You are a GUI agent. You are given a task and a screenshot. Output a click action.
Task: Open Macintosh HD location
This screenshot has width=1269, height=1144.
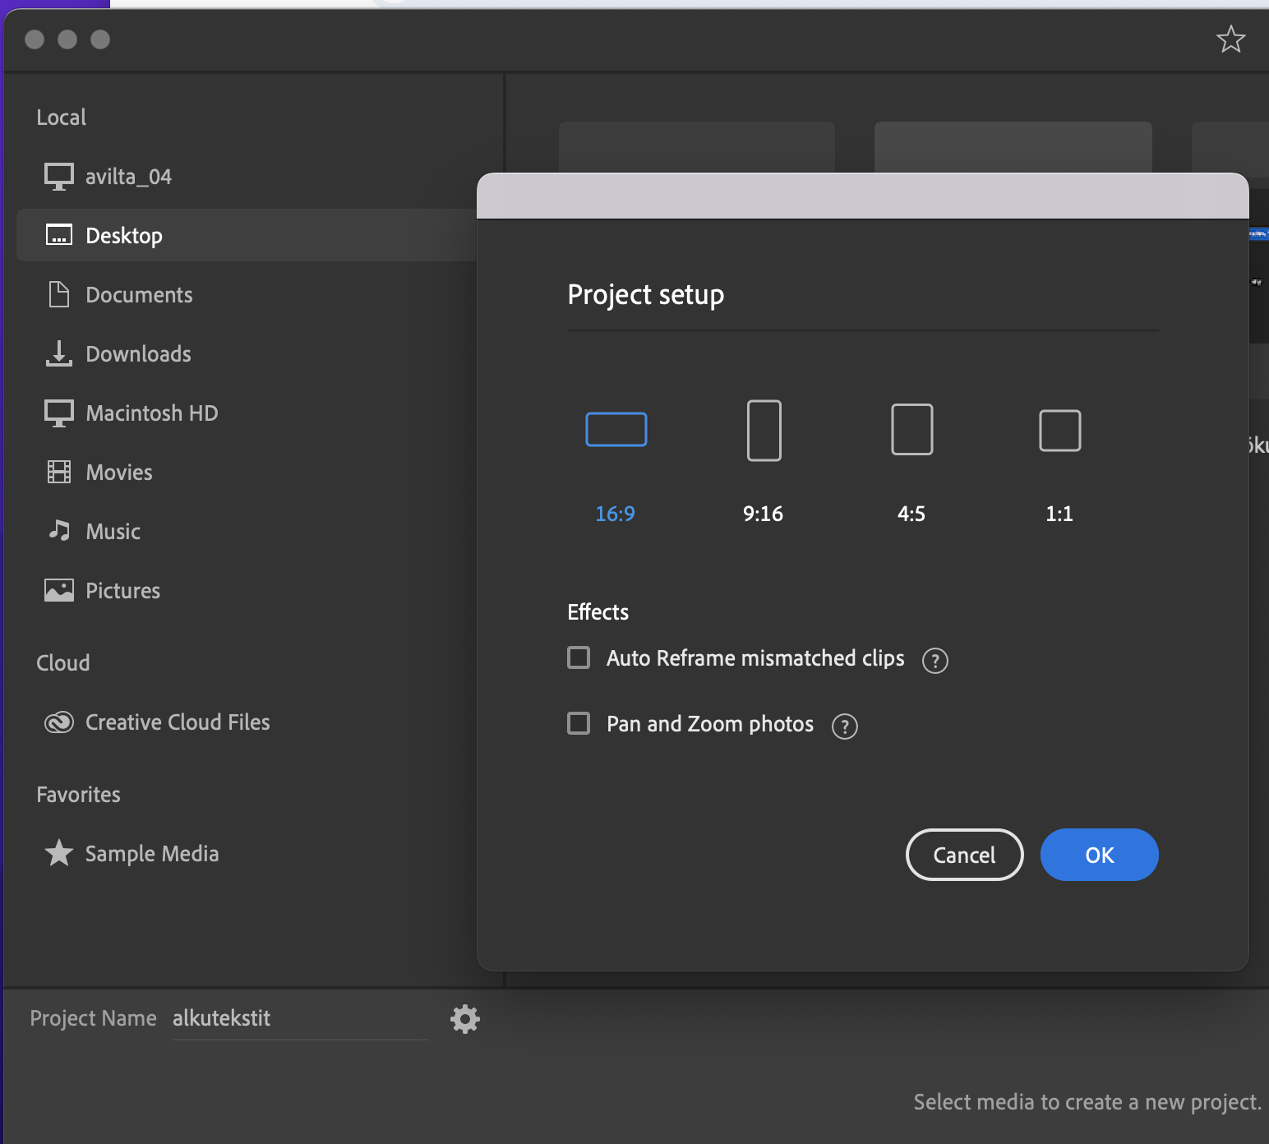151,413
